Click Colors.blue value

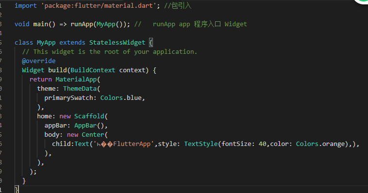pyautogui.click(x=121, y=98)
